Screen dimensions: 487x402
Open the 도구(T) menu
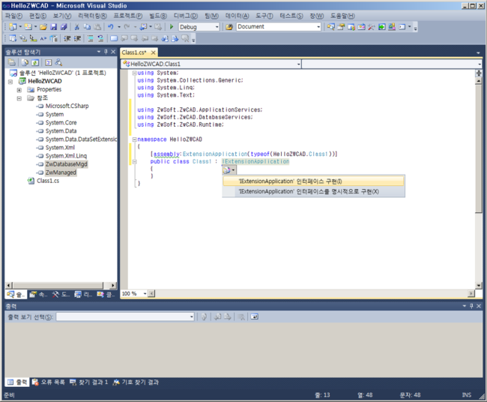pyautogui.click(x=264, y=16)
